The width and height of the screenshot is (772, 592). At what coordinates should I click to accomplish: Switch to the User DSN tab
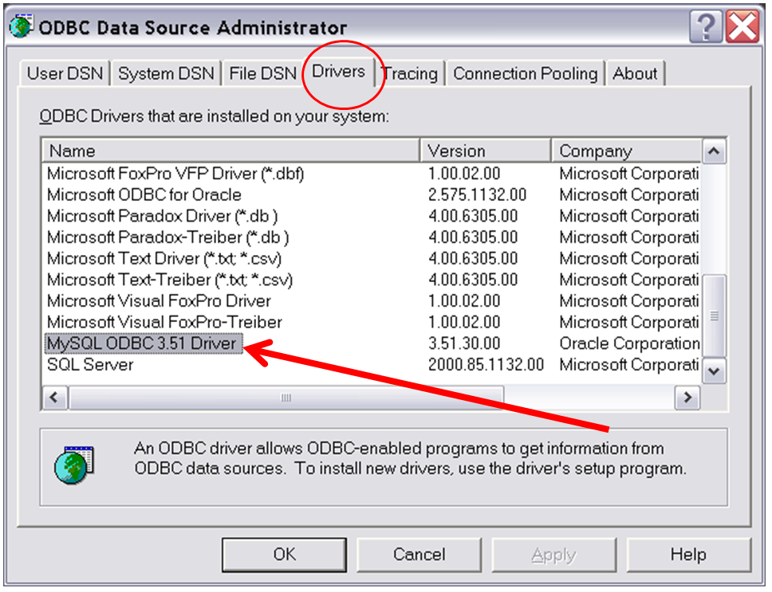[65, 73]
